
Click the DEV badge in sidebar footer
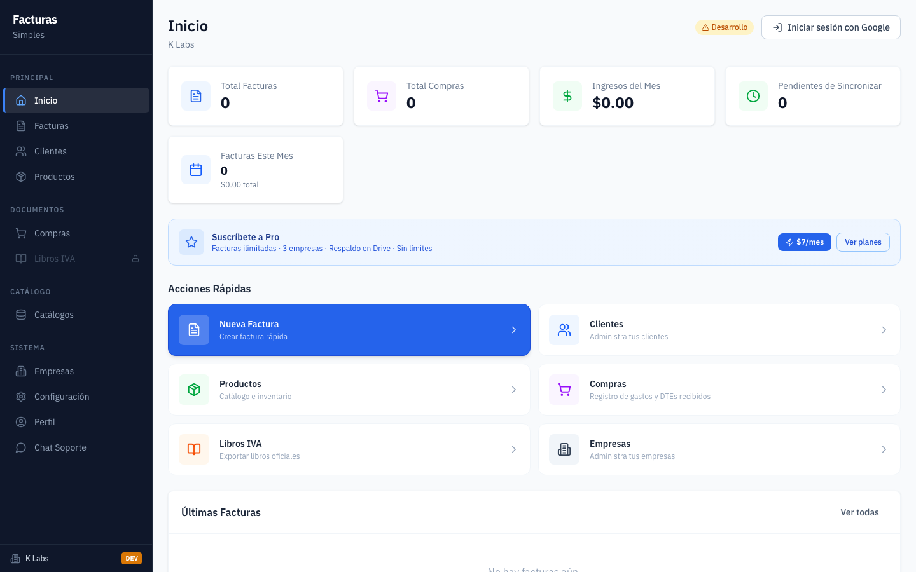(132, 559)
